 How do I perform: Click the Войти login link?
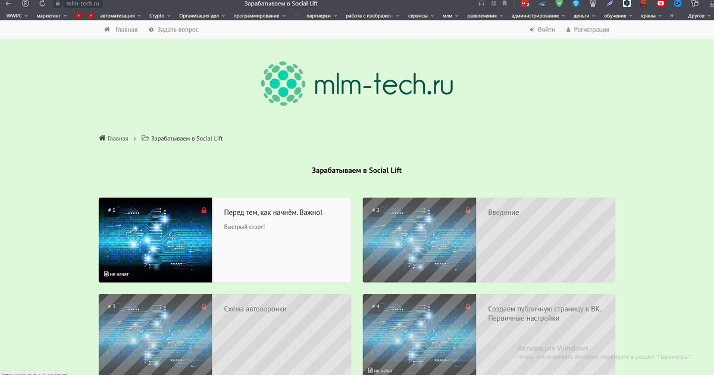(x=546, y=30)
